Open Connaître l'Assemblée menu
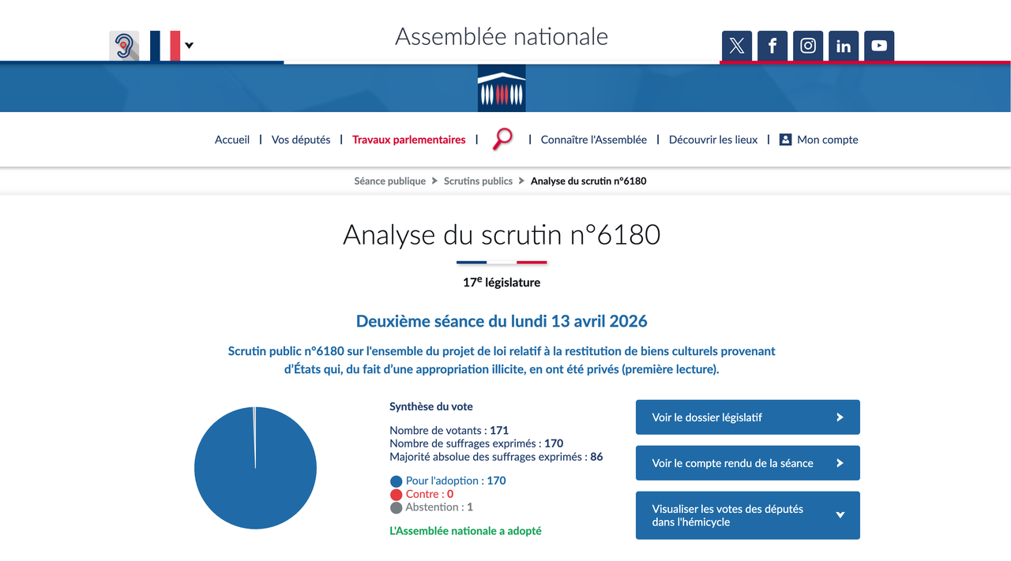 (x=593, y=140)
